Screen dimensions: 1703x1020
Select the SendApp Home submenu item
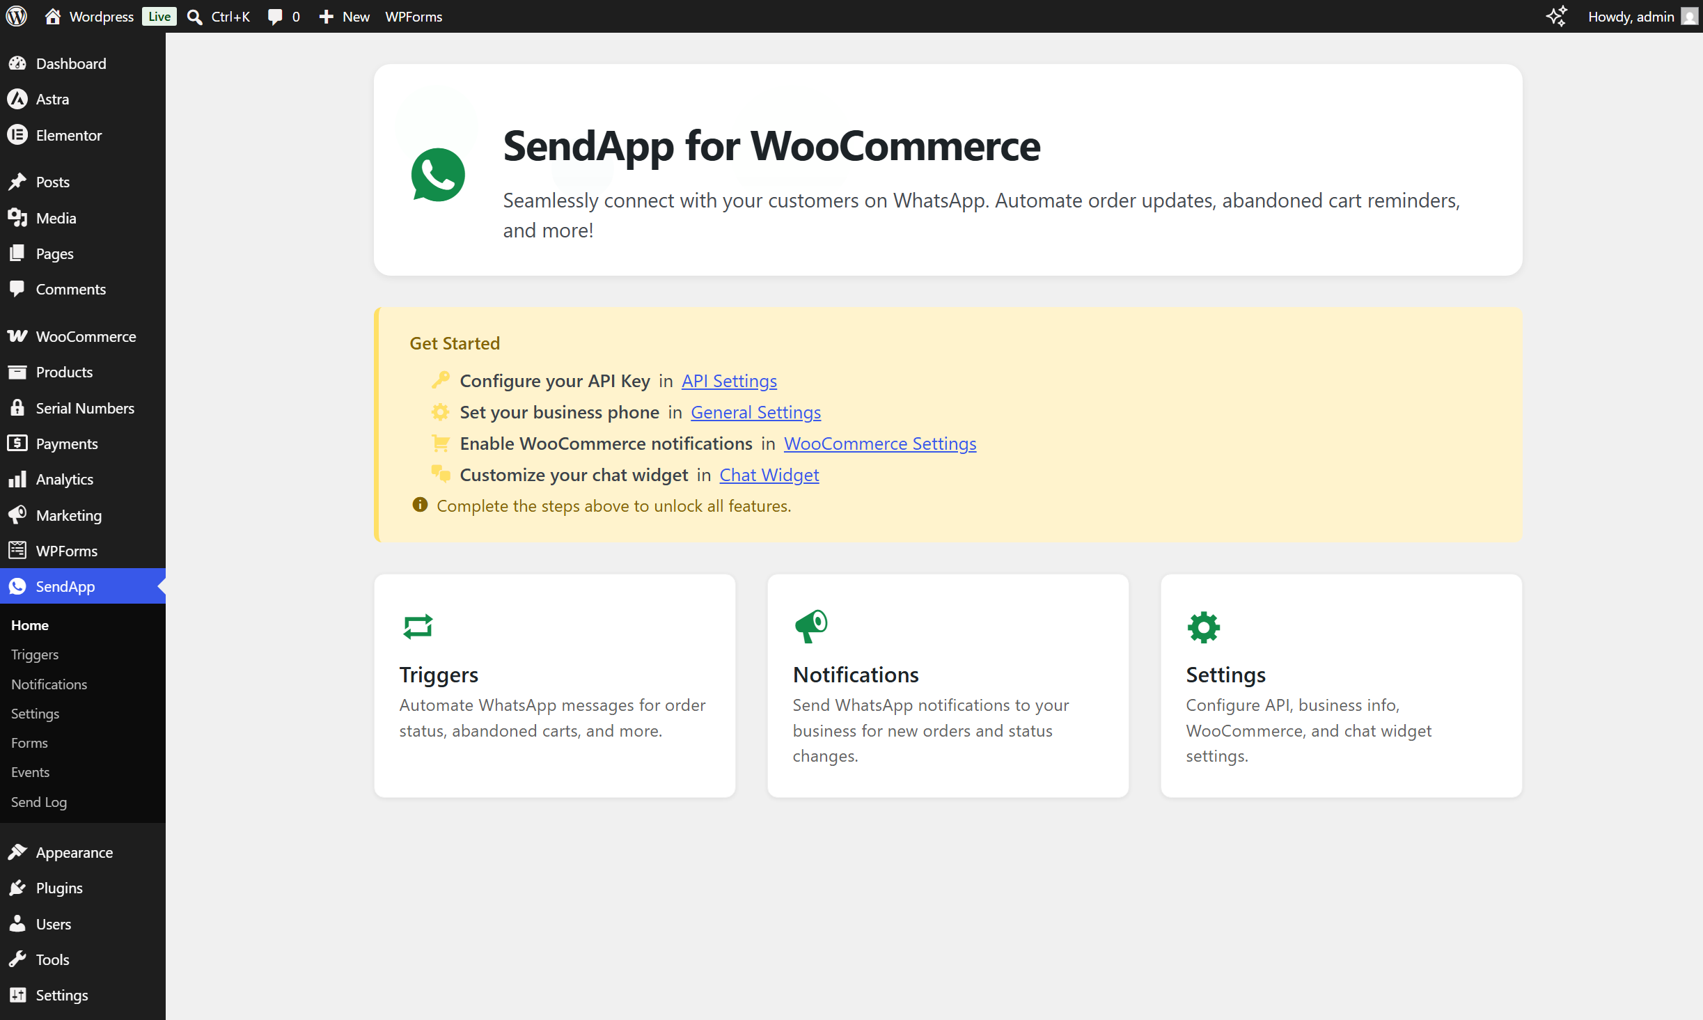click(30, 625)
